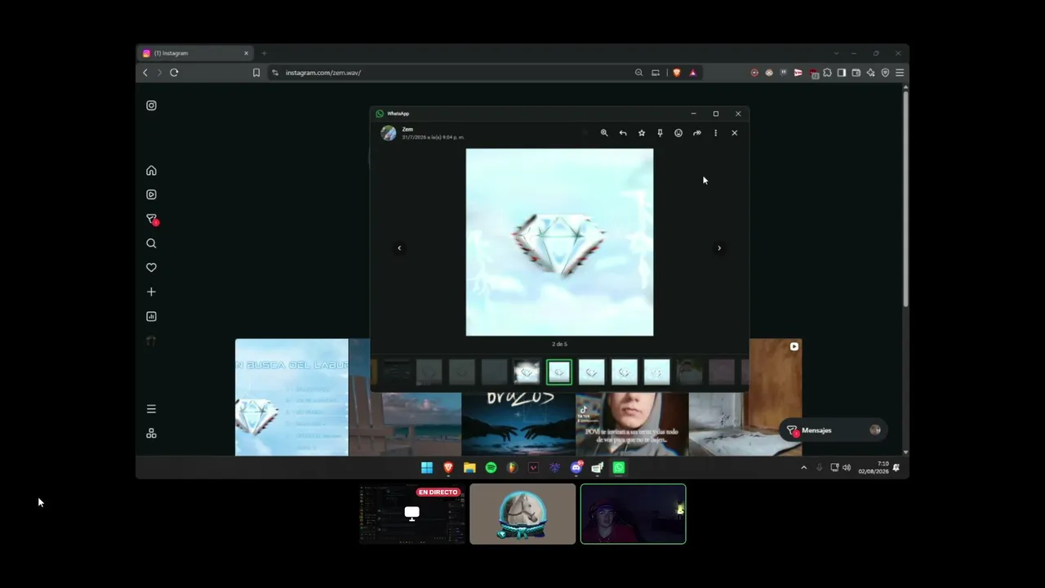
Task: Open Brave Shields lion icon
Action: point(676,73)
